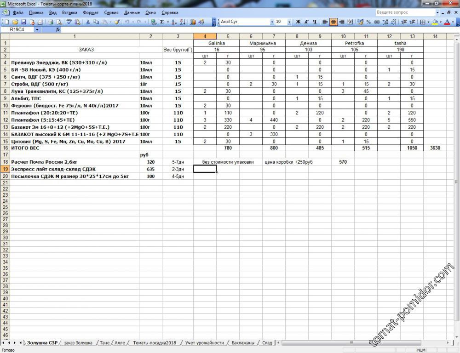Toggle bold formatting (Ж) button
The image size is (460, 353).
click(x=298, y=22)
